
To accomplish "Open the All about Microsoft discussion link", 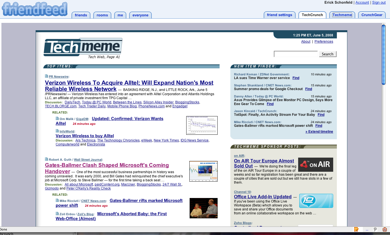I will click(79, 184).
